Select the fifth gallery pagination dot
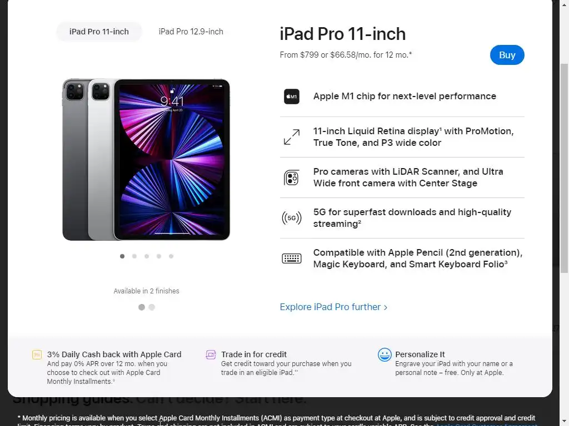The image size is (569, 426). coord(171,256)
